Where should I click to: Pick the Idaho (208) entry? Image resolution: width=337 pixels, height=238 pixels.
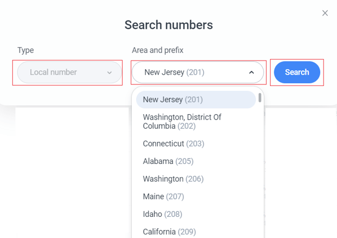pos(163,214)
